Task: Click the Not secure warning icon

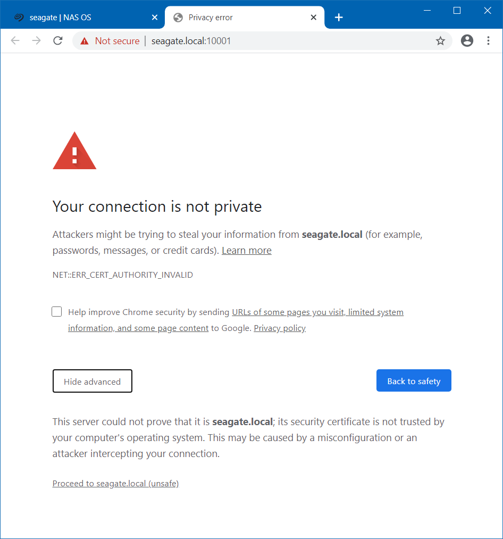Action: (84, 42)
